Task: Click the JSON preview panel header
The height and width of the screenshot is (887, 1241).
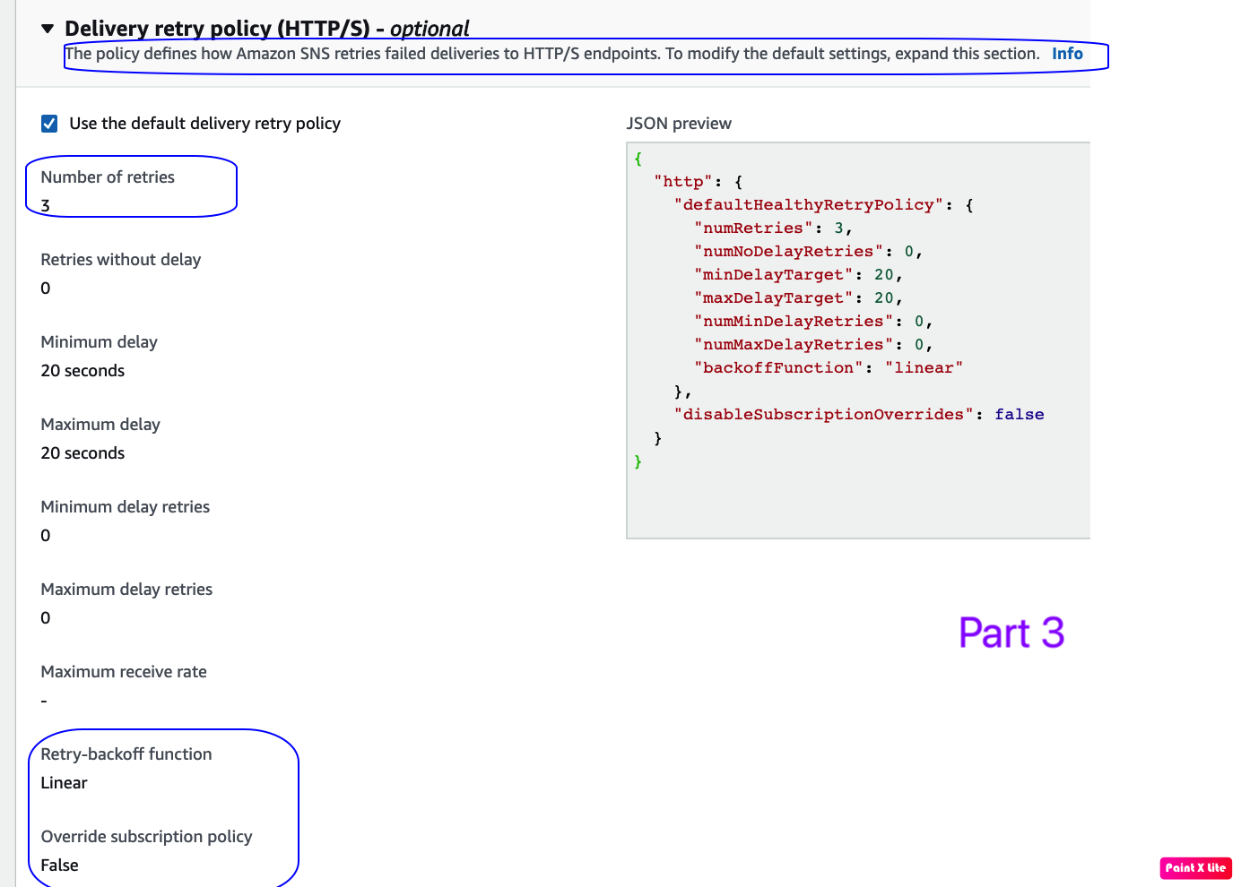Action: (x=679, y=123)
